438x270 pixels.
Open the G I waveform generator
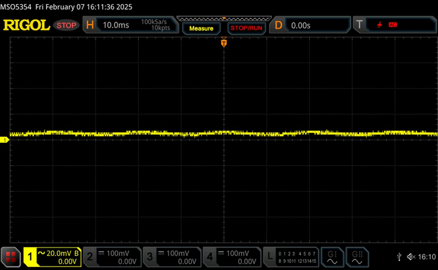tap(332, 257)
